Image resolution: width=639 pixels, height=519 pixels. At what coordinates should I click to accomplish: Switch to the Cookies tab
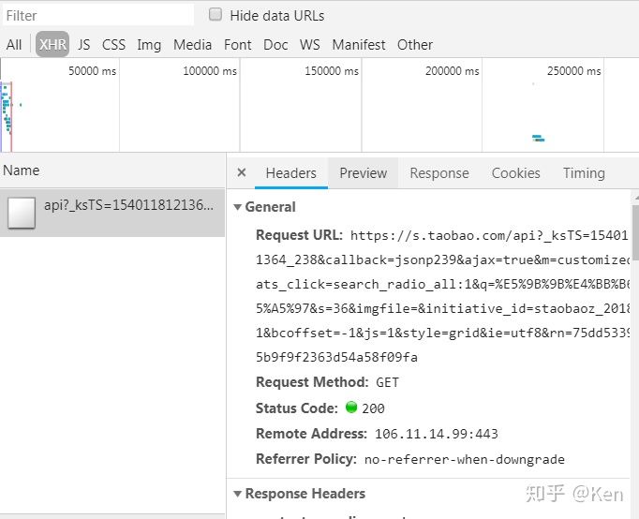(515, 173)
